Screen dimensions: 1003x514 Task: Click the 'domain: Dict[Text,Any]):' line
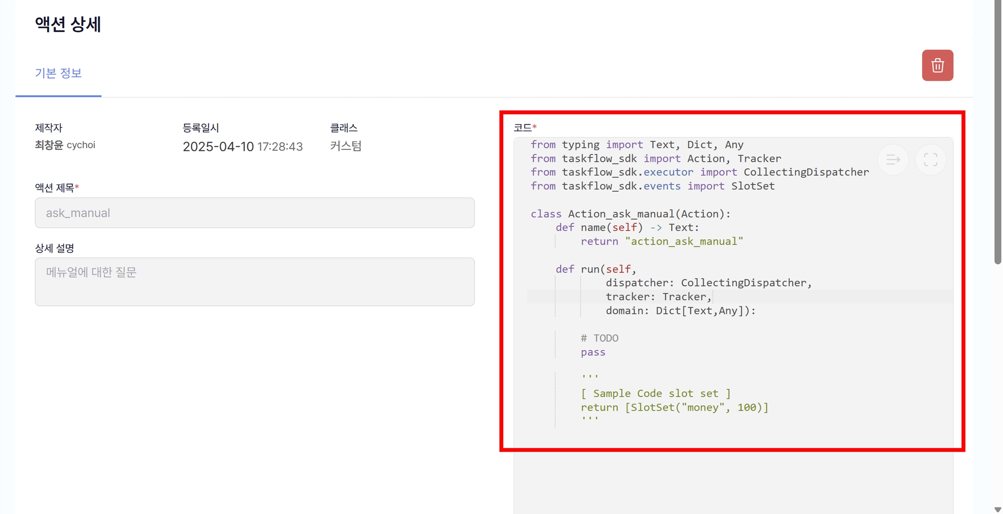[680, 311]
